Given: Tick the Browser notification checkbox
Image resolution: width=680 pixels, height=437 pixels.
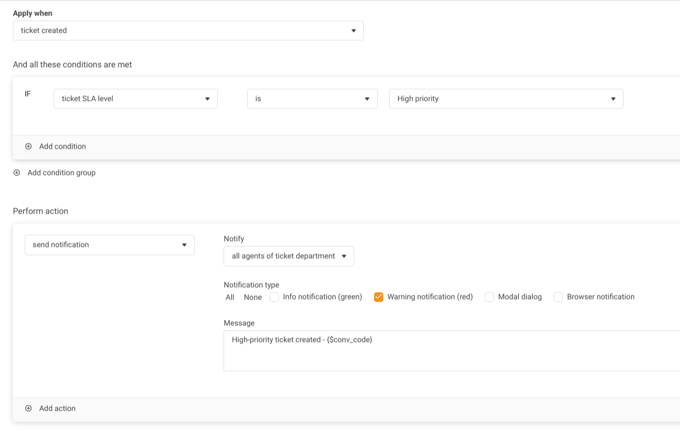Looking at the screenshot, I should pos(558,297).
